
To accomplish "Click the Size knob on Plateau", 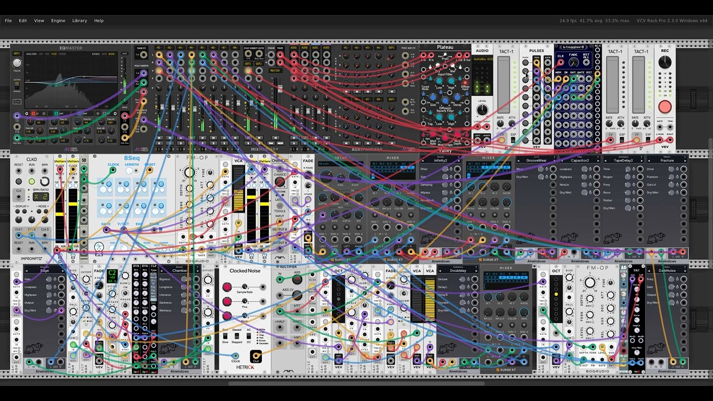I will [x=433, y=97].
